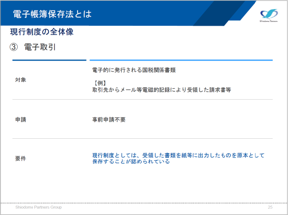Select the 対象 row label
The height and width of the screenshot is (215, 288).
pyautogui.click(x=21, y=80)
